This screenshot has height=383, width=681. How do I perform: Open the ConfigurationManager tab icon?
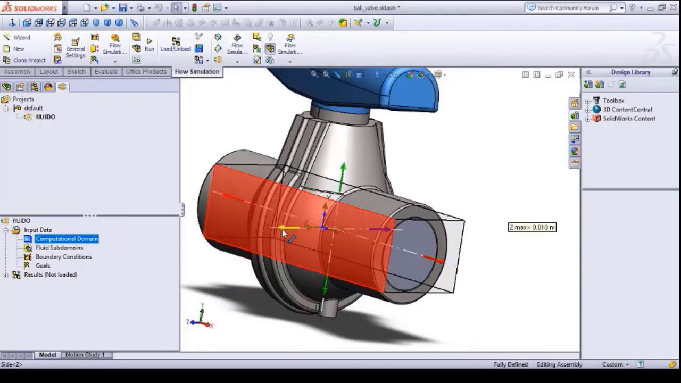[x=34, y=87]
